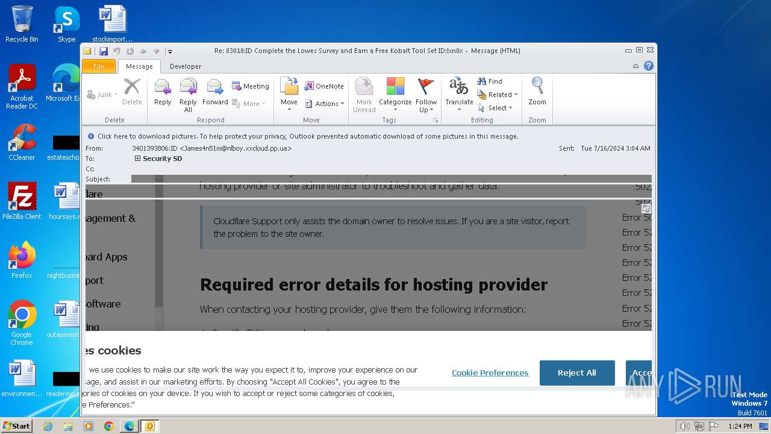Click the download pictures info bar
The image size is (771, 434).
pyautogui.click(x=307, y=136)
